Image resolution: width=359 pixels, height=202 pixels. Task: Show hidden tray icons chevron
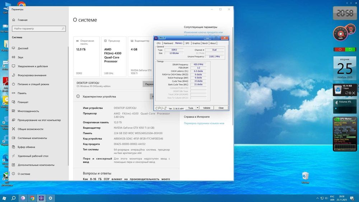[317, 198]
